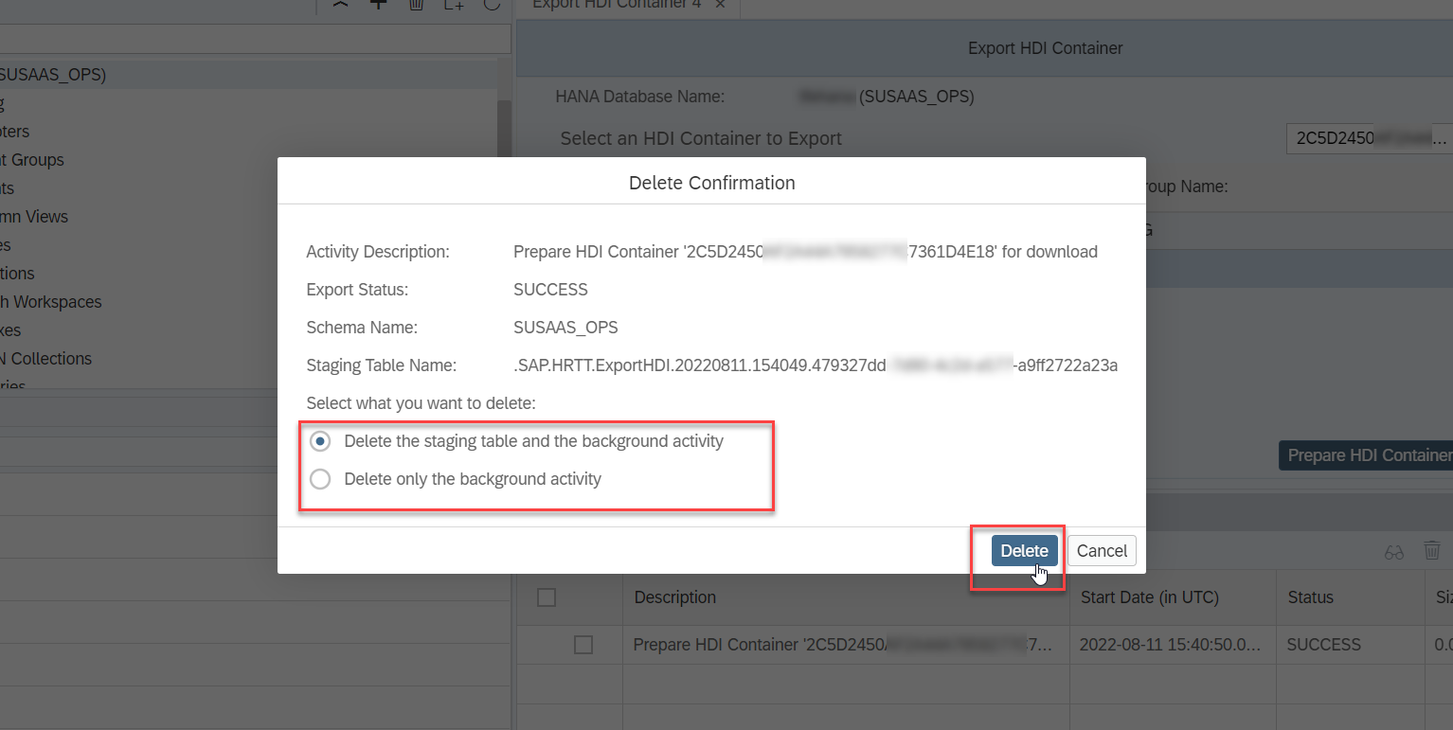Select 'Delete the staging table and the background activity'
The height and width of the screenshot is (730, 1453).
coord(321,441)
